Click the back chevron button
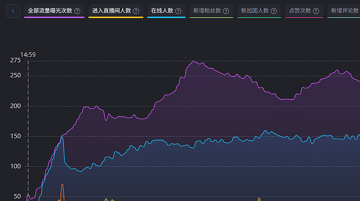Screen dimensions: 360x201 13,11
